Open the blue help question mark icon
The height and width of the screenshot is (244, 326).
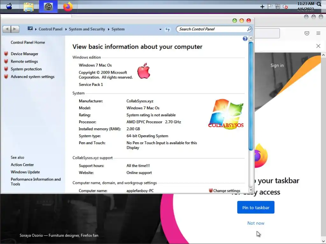click(x=245, y=38)
